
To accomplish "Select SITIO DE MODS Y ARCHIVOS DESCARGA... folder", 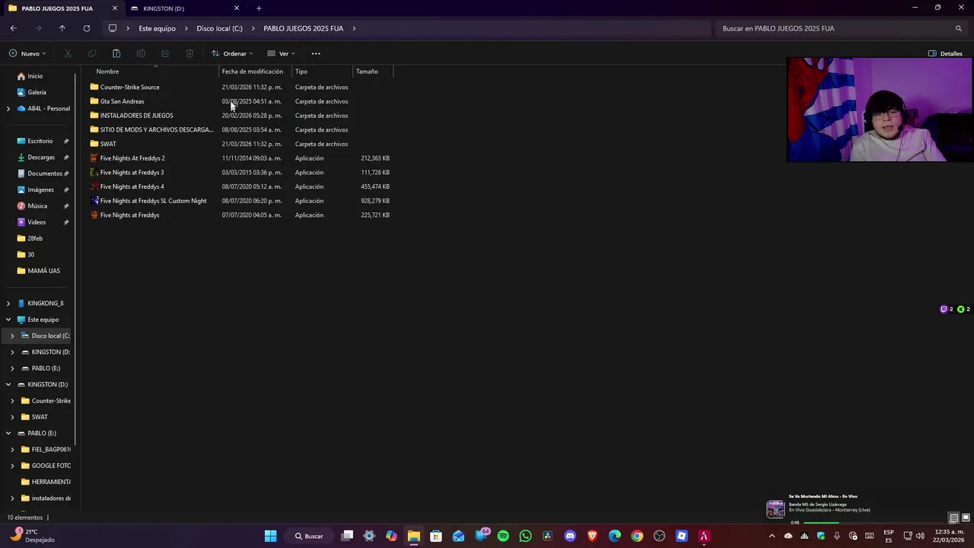I will point(157,129).
